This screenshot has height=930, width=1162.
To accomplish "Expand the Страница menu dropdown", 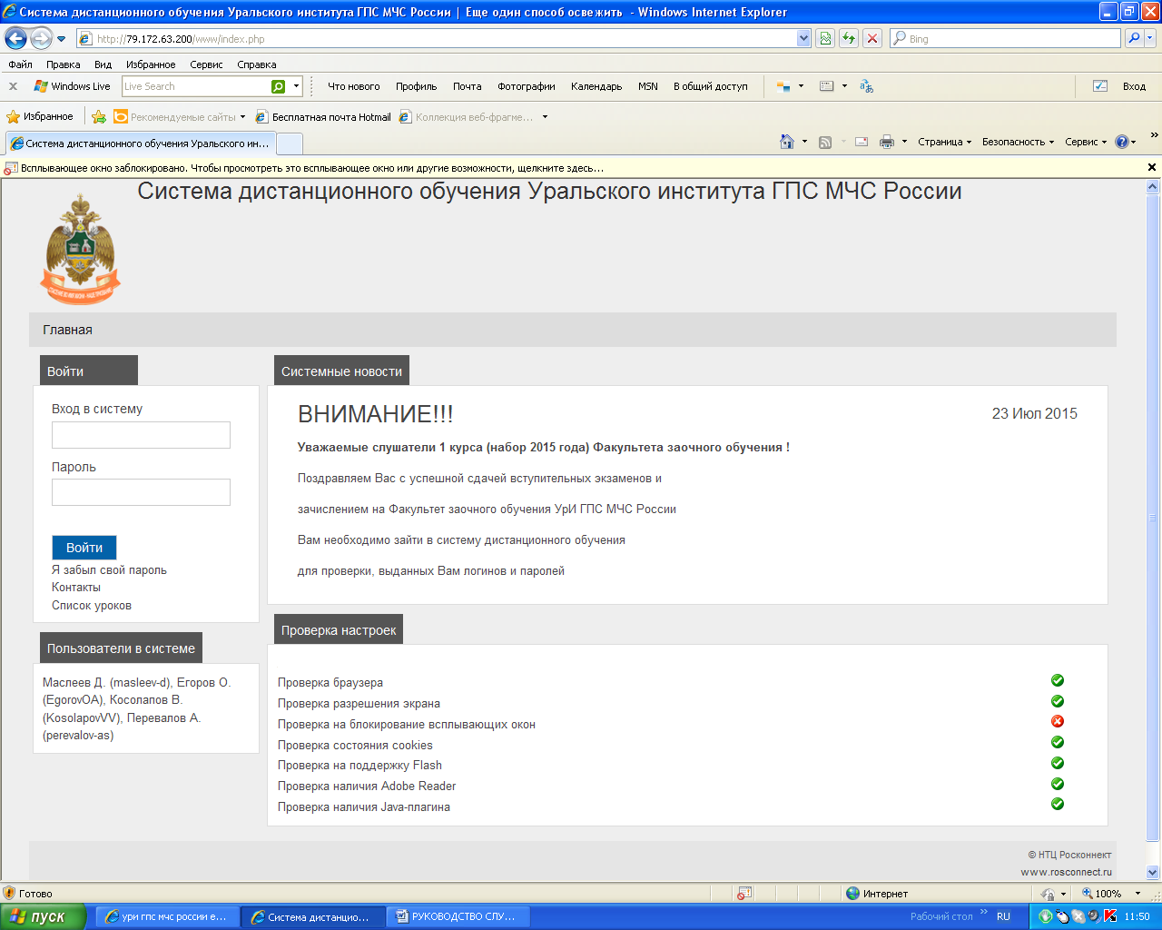I will pyautogui.click(x=944, y=142).
